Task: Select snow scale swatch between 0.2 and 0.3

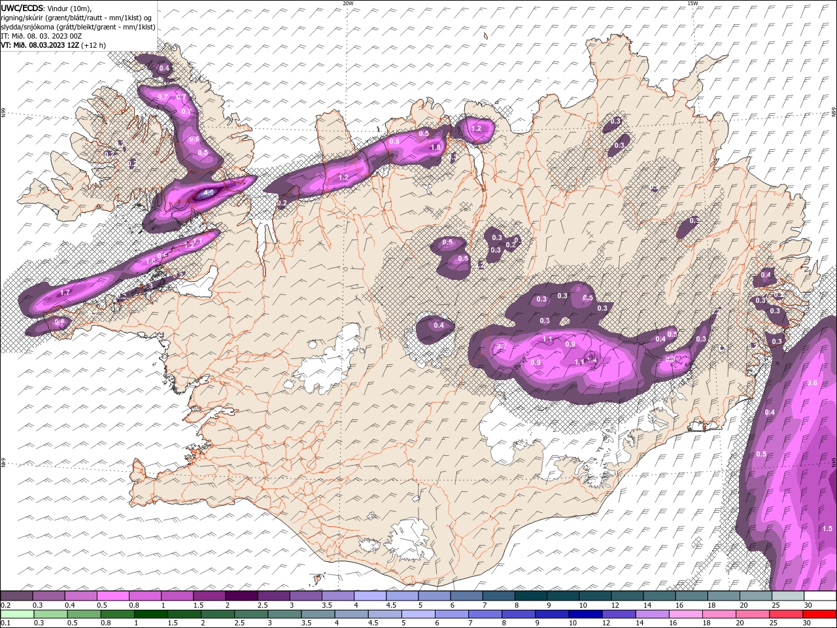Action: [x=17, y=596]
